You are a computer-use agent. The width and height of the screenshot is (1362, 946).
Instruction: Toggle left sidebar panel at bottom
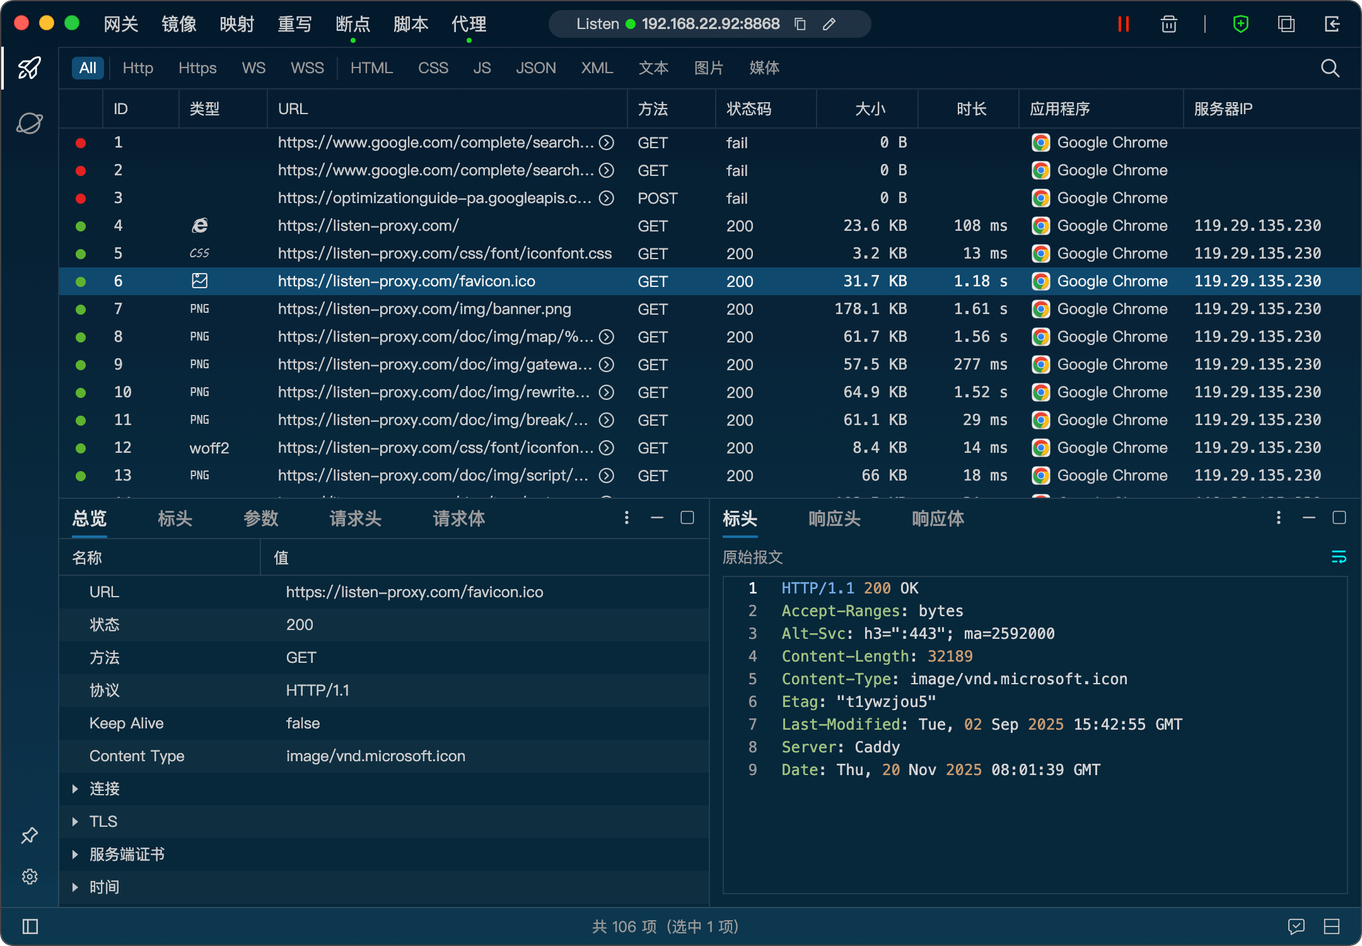(x=30, y=926)
